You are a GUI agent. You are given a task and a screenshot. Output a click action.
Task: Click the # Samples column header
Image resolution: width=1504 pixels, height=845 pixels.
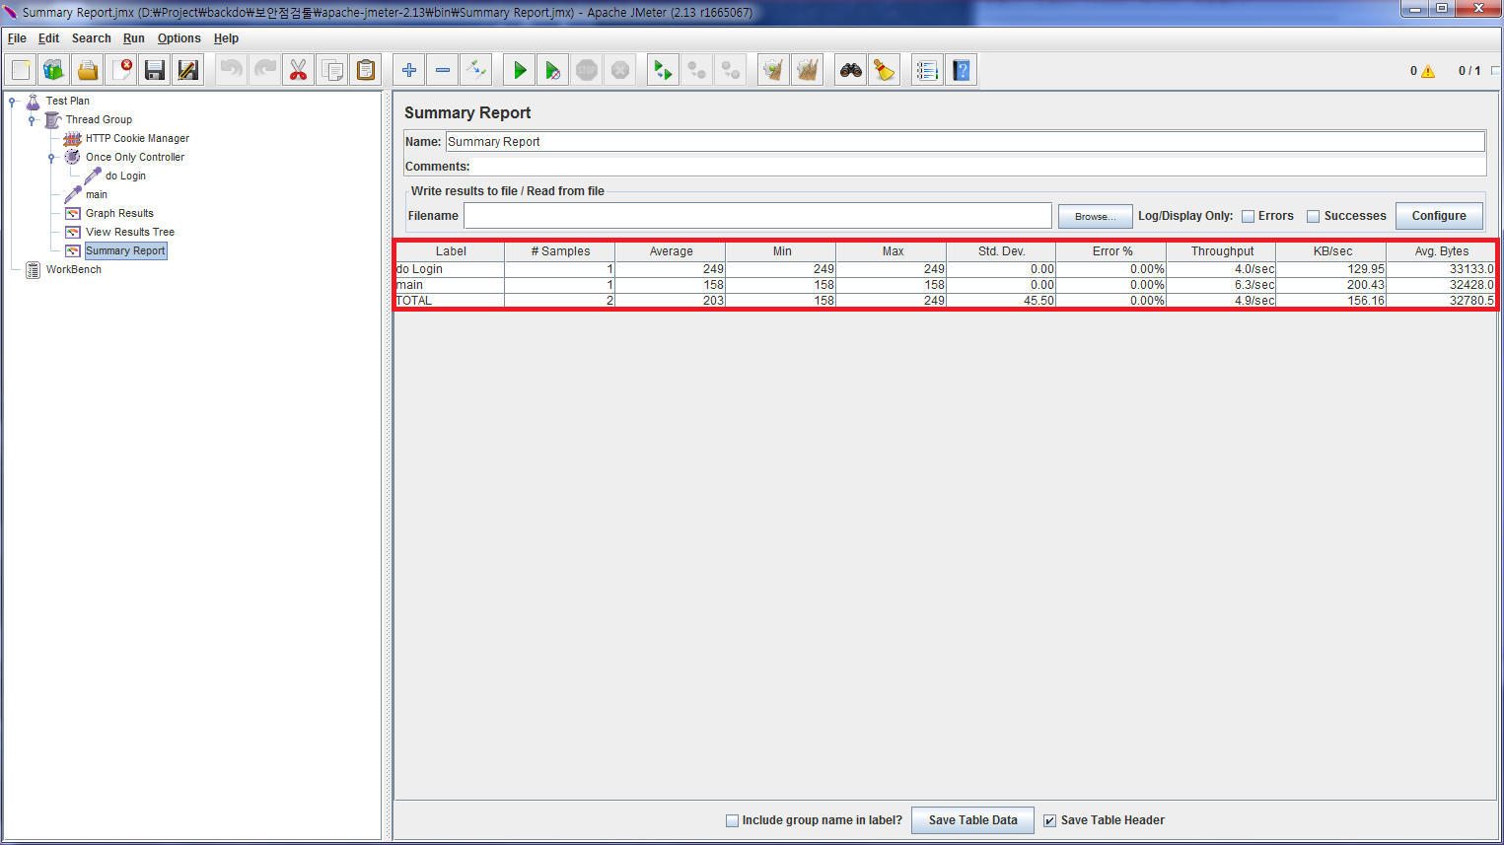560,251
